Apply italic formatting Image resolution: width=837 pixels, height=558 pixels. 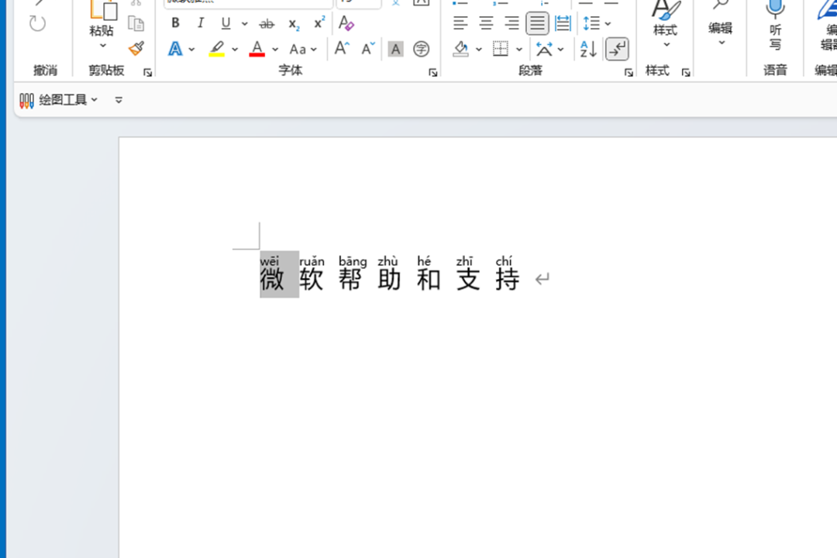click(x=200, y=22)
